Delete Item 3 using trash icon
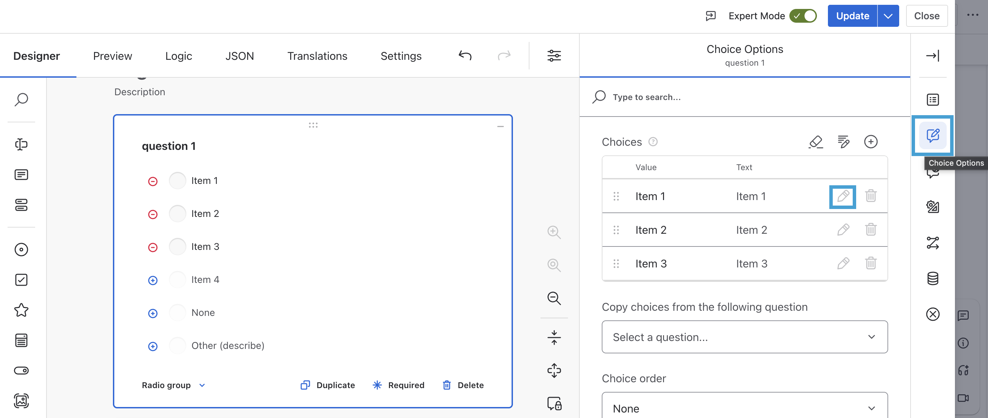The image size is (988, 418). [x=870, y=264]
